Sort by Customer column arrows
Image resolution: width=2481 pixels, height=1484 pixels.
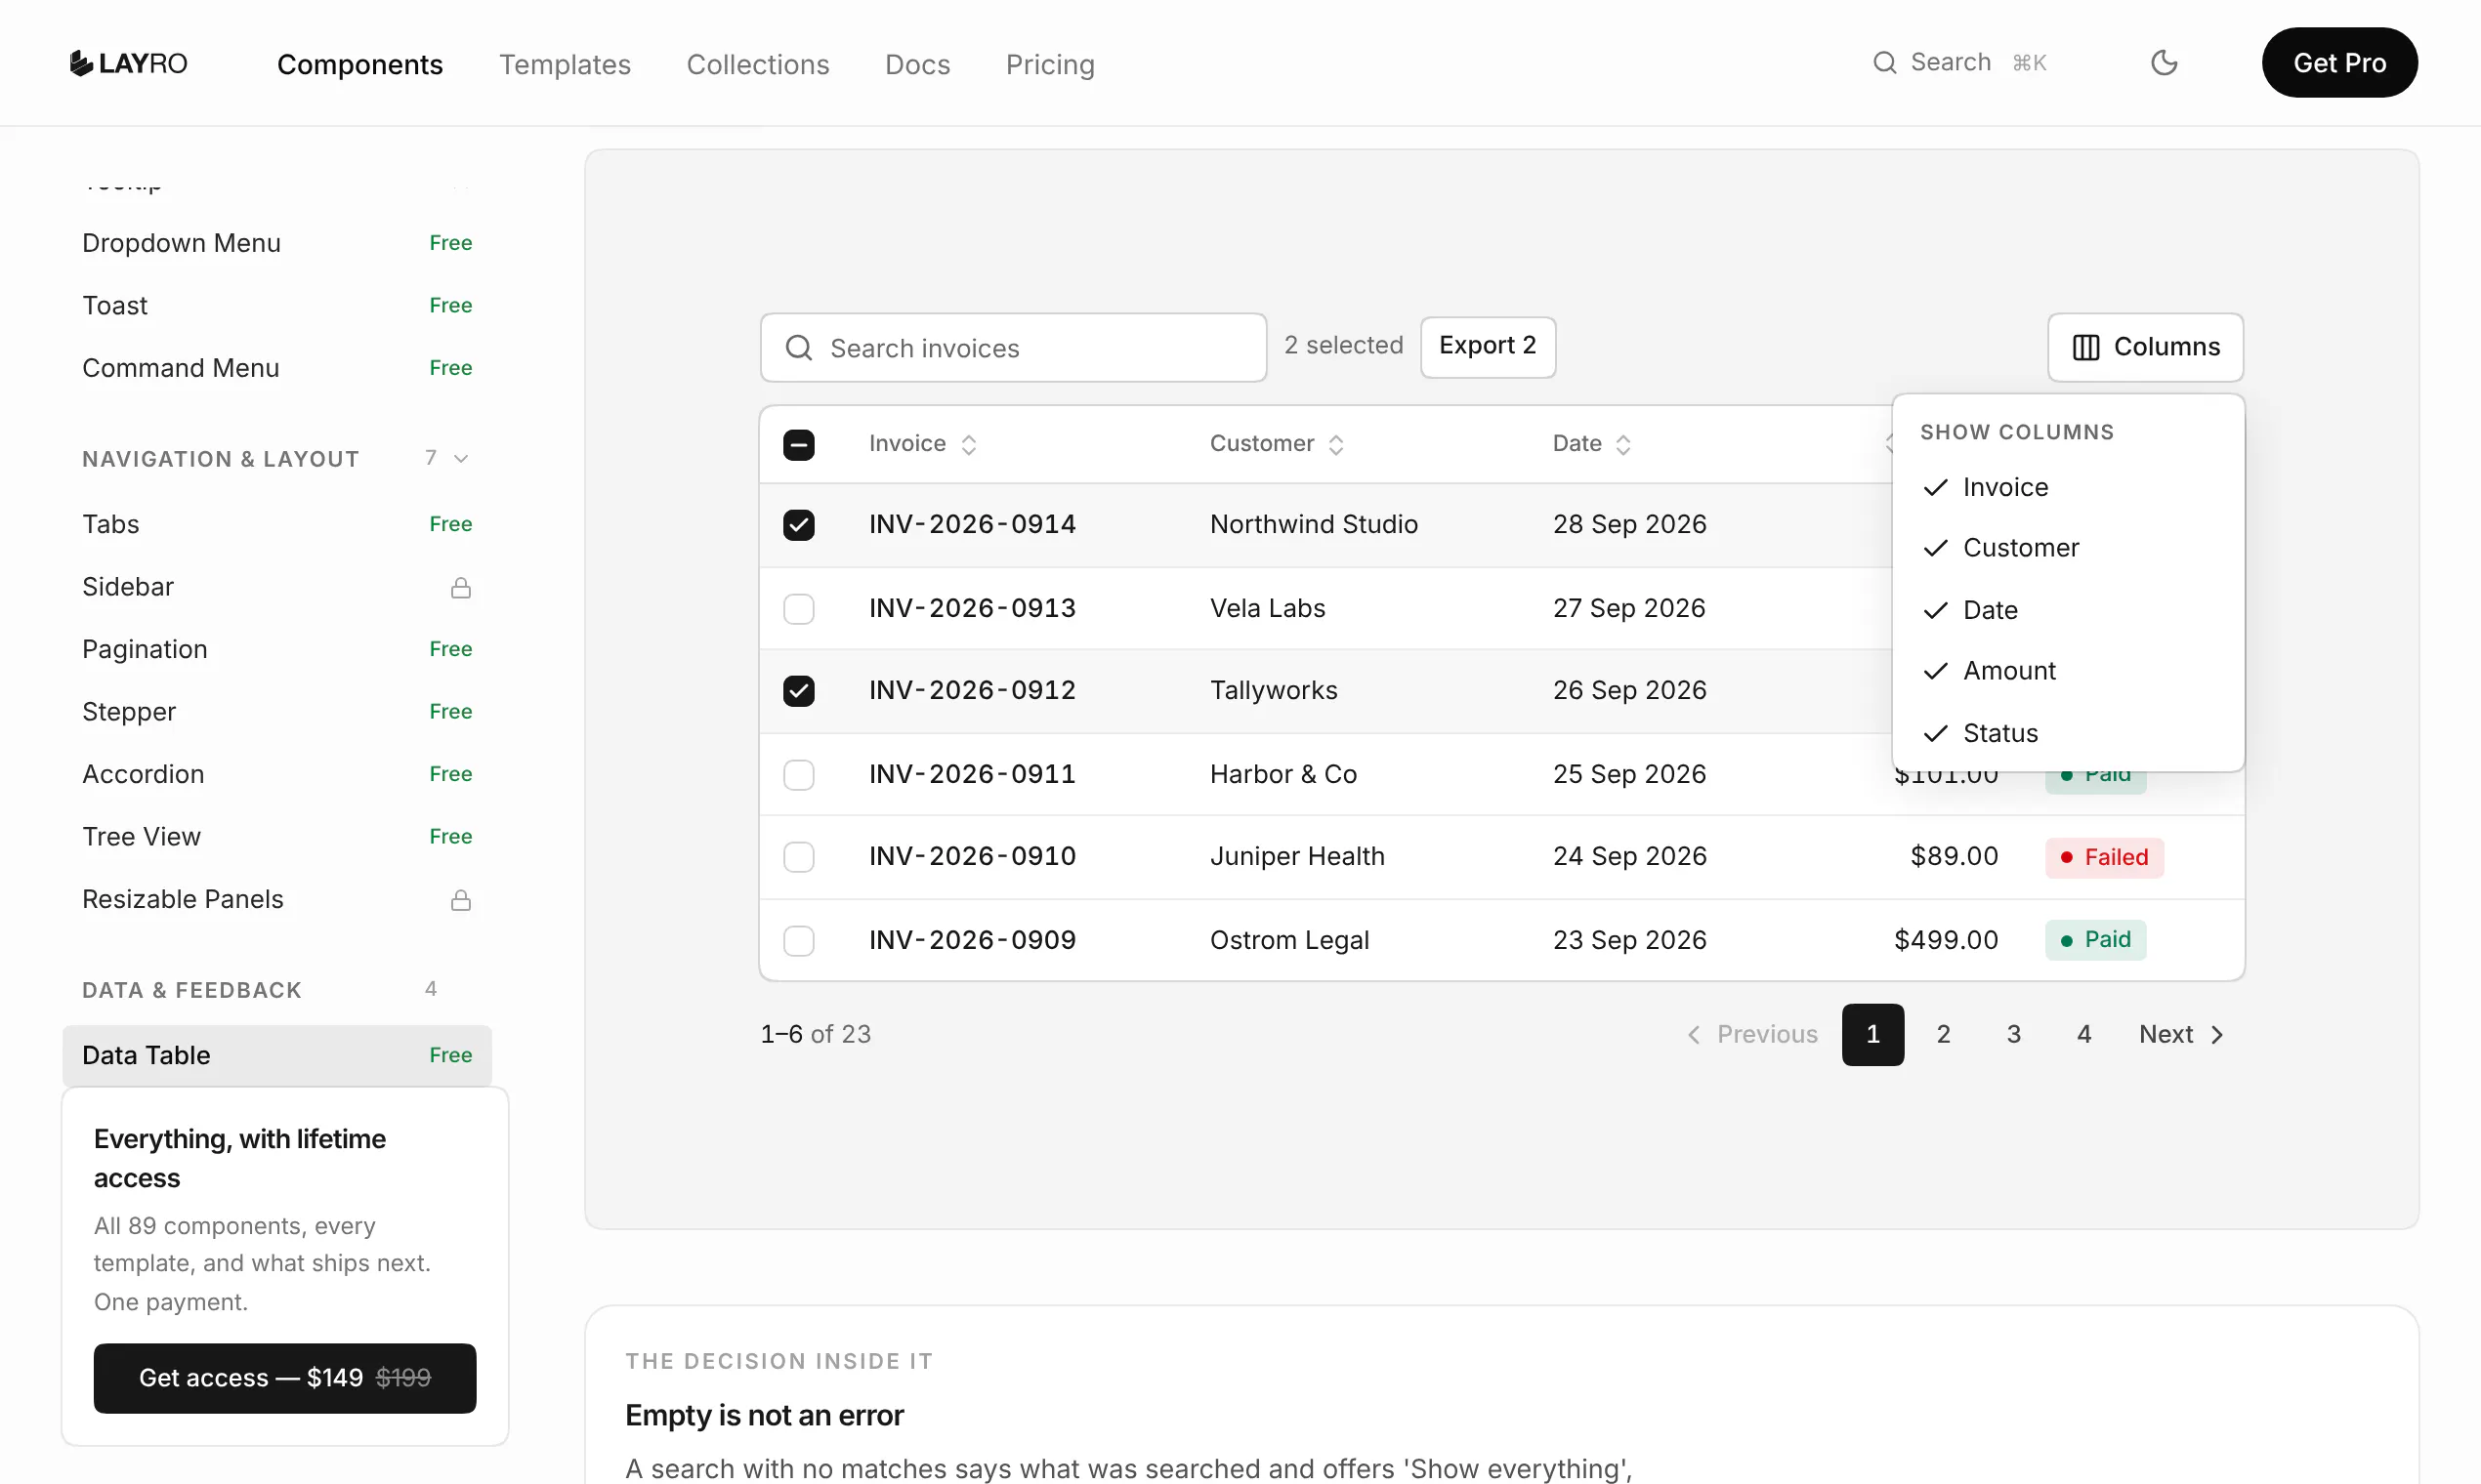(x=1335, y=444)
